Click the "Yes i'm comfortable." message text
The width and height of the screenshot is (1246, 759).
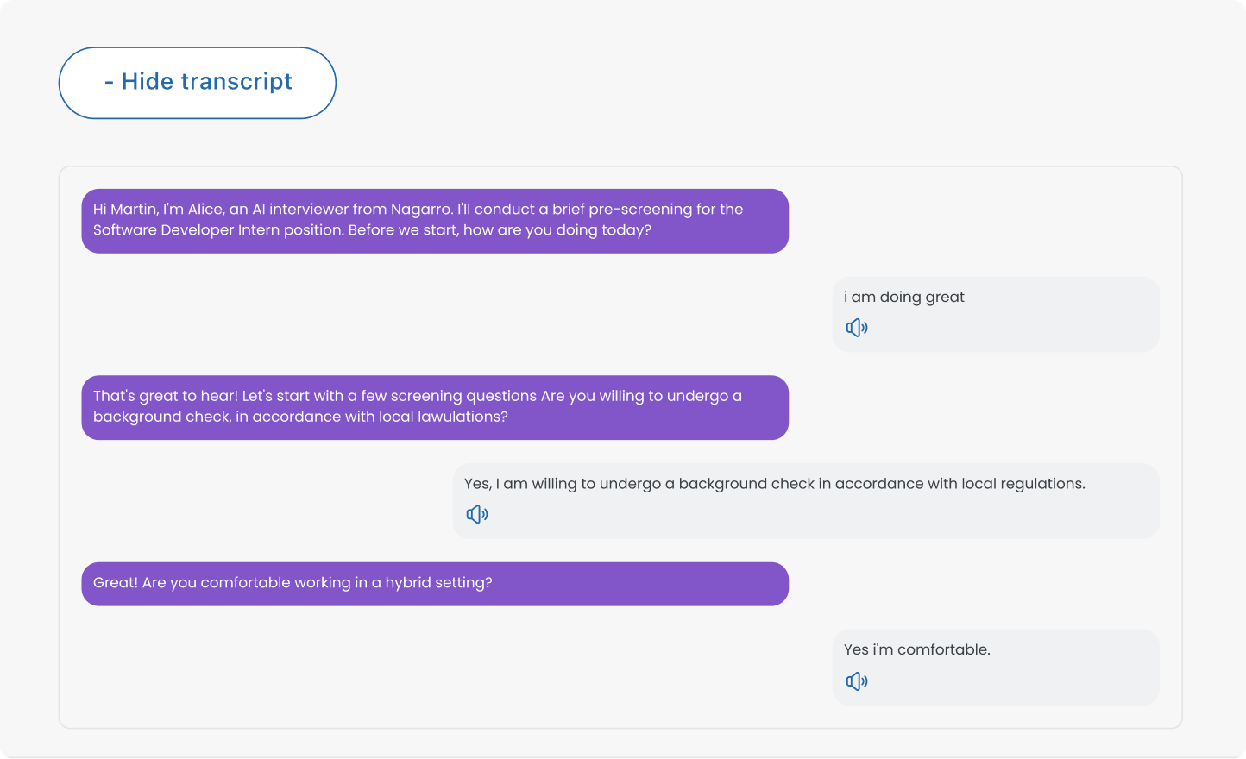click(x=916, y=649)
